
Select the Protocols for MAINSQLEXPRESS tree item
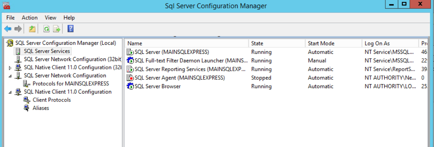pos(71,84)
